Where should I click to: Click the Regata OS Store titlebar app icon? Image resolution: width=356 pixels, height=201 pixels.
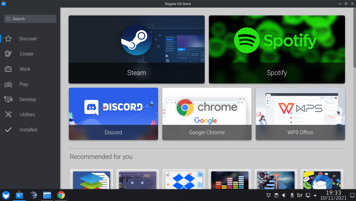tap(3, 4)
